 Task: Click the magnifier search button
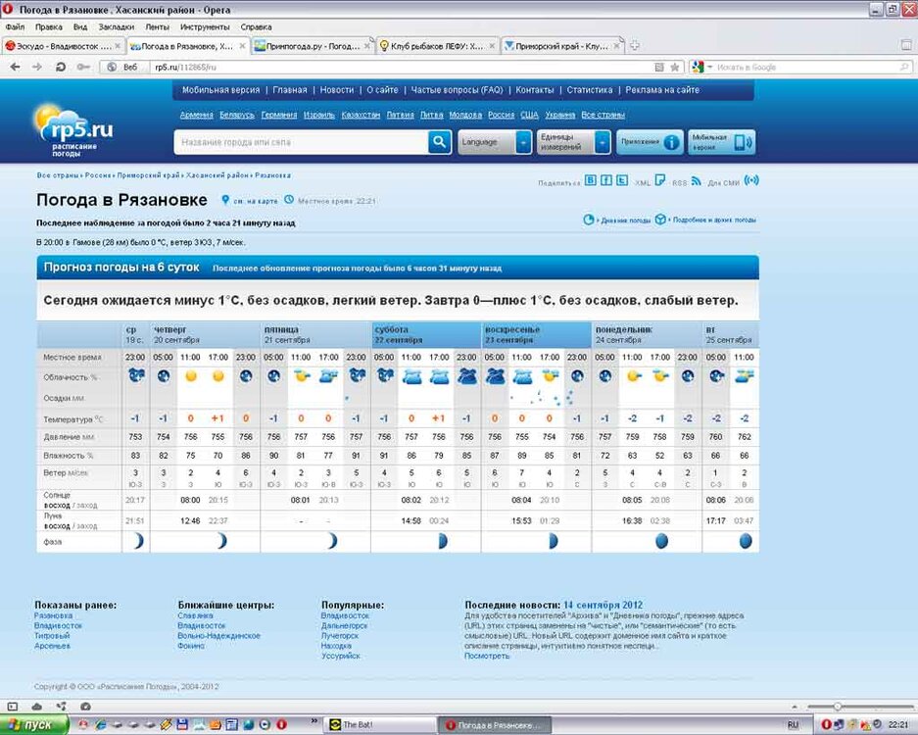pyautogui.click(x=440, y=142)
